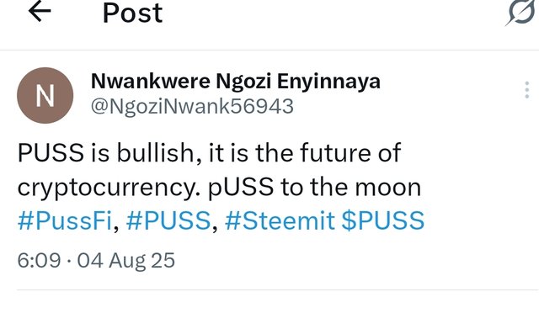This screenshot has height=313, width=539.
Task: Click the @NgoziNwank56943 handle
Action: (x=192, y=106)
